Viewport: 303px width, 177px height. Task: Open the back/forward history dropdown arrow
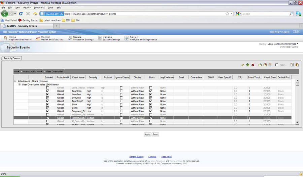tap(15, 14)
